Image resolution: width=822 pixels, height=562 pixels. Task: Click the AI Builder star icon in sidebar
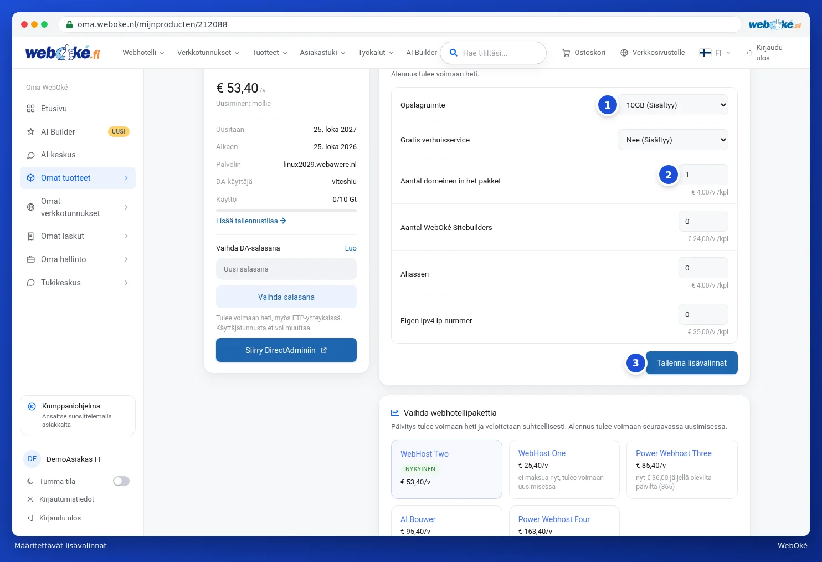pyautogui.click(x=30, y=132)
